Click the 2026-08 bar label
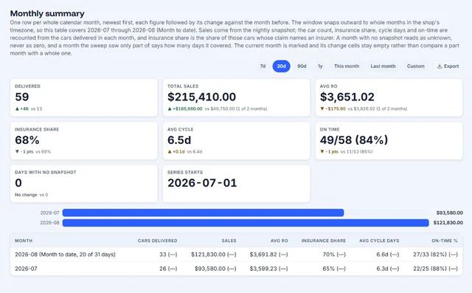The width and height of the screenshot is (472, 293). coord(49,223)
